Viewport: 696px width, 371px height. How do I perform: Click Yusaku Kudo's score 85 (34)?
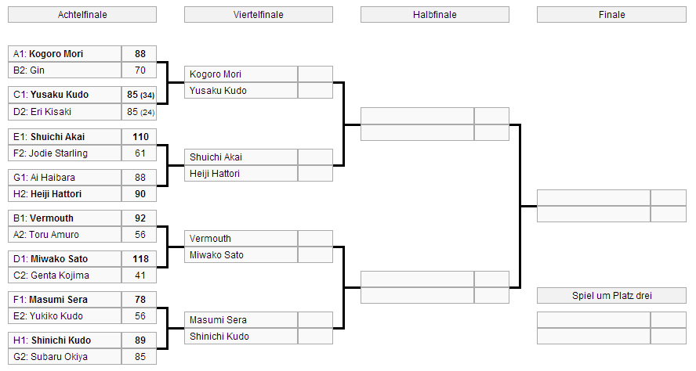coord(140,95)
